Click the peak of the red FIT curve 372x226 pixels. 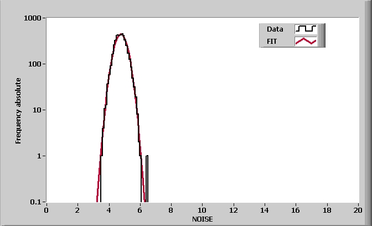(121, 34)
